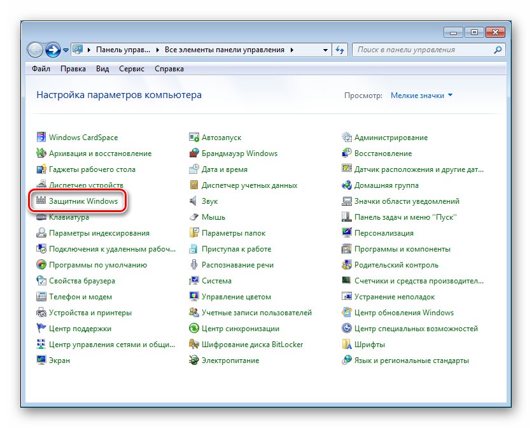Click the Центр обновления Windows icon

pyautogui.click(x=346, y=313)
